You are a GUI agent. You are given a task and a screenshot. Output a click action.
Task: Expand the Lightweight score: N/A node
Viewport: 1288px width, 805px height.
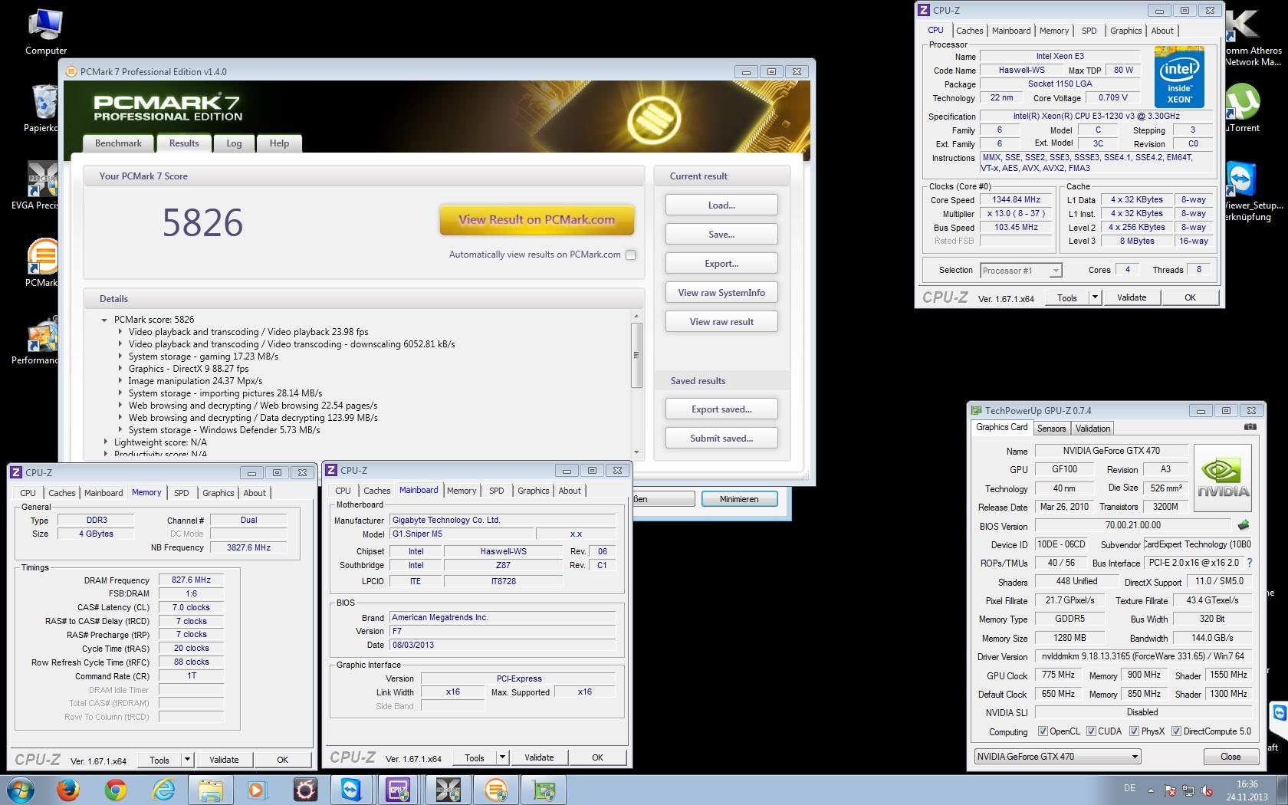coord(105,442)
